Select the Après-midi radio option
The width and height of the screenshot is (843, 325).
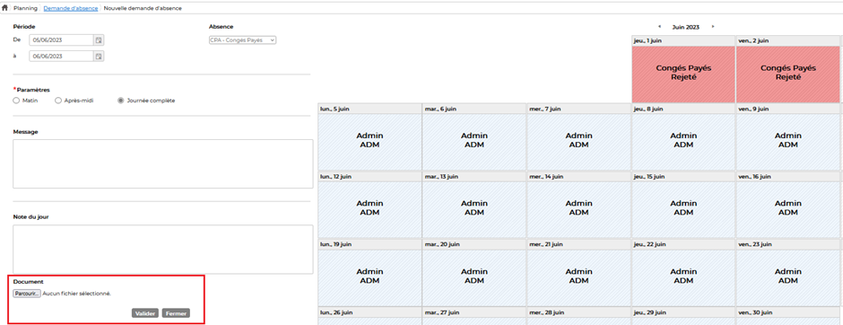(x=58, y=100)
